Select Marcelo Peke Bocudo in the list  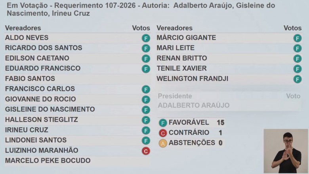(x=48, y=161)
